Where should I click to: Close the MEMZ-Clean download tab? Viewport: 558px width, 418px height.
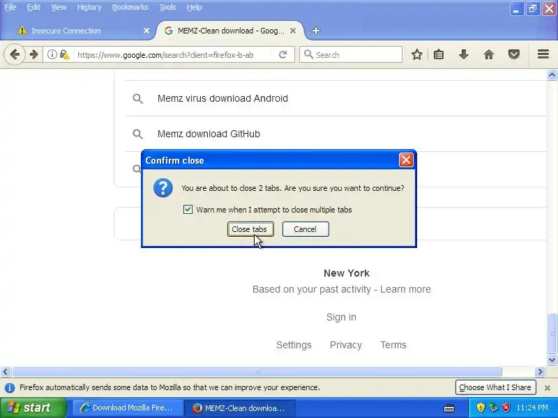[292, 31]
